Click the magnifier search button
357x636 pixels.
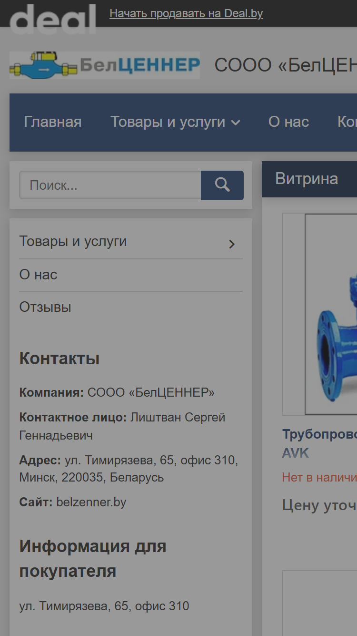point(222,185)
